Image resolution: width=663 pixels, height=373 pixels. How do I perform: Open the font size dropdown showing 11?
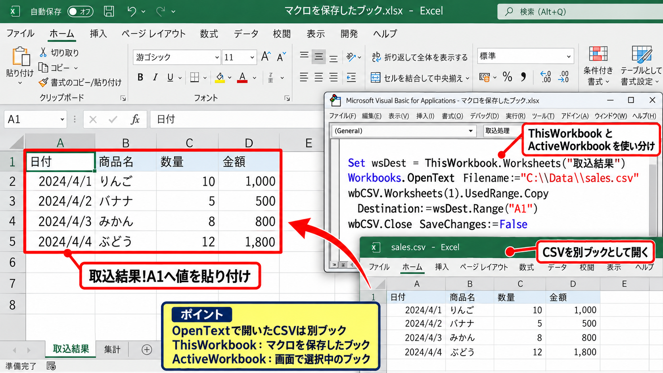pos(239,57)
